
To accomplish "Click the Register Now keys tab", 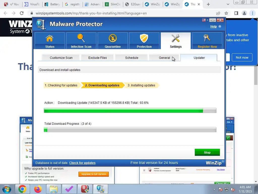I will point(207,41).
